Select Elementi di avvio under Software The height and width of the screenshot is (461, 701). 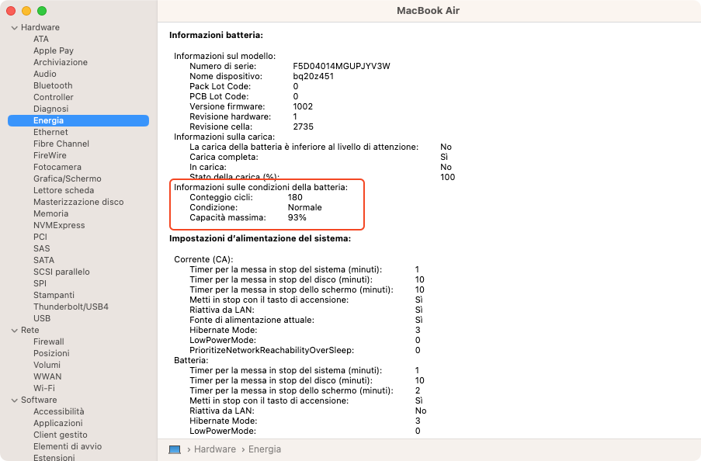pos(68,445)
